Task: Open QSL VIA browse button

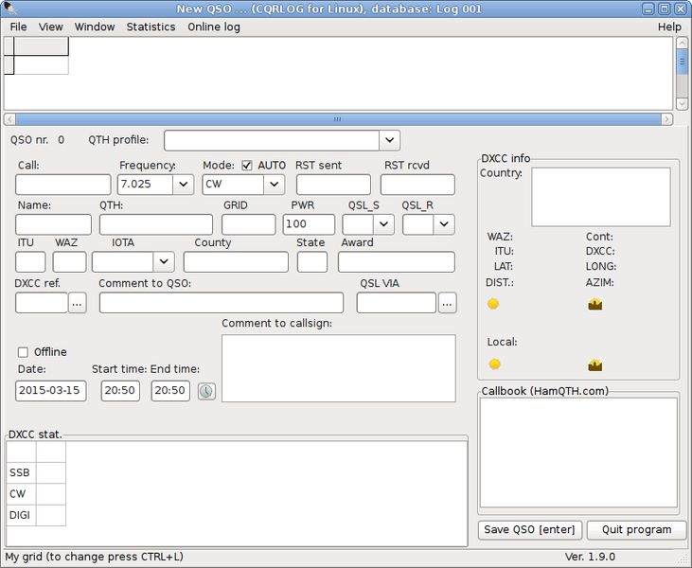Action: 447,303
